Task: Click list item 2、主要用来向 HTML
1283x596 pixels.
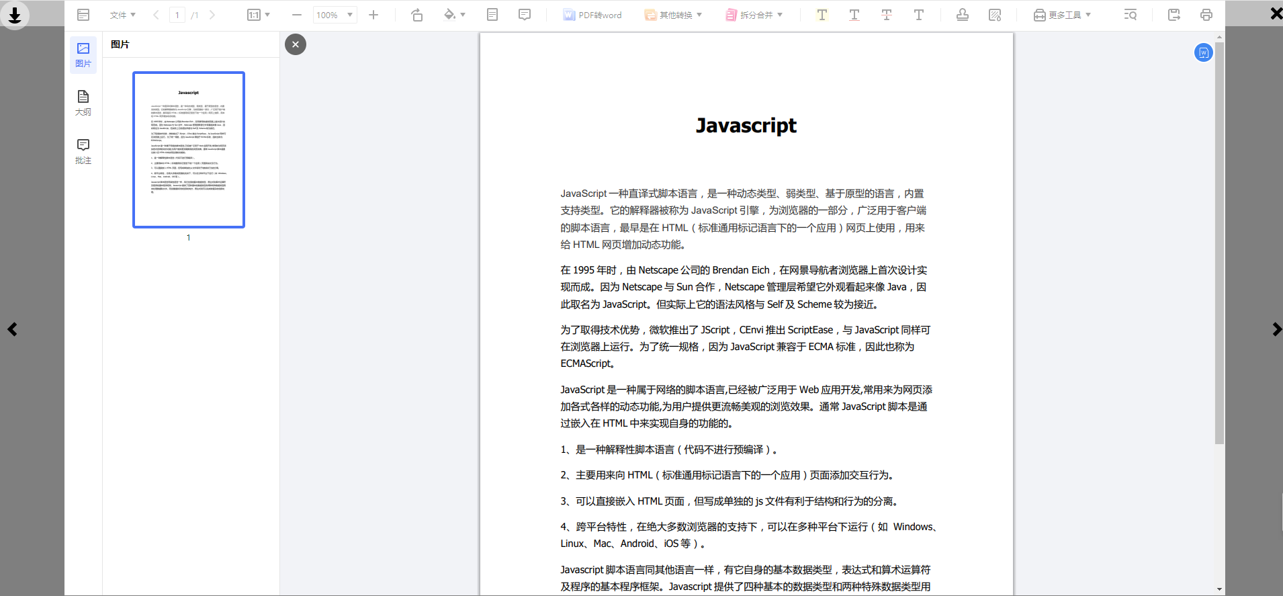Action: (728, 475)
